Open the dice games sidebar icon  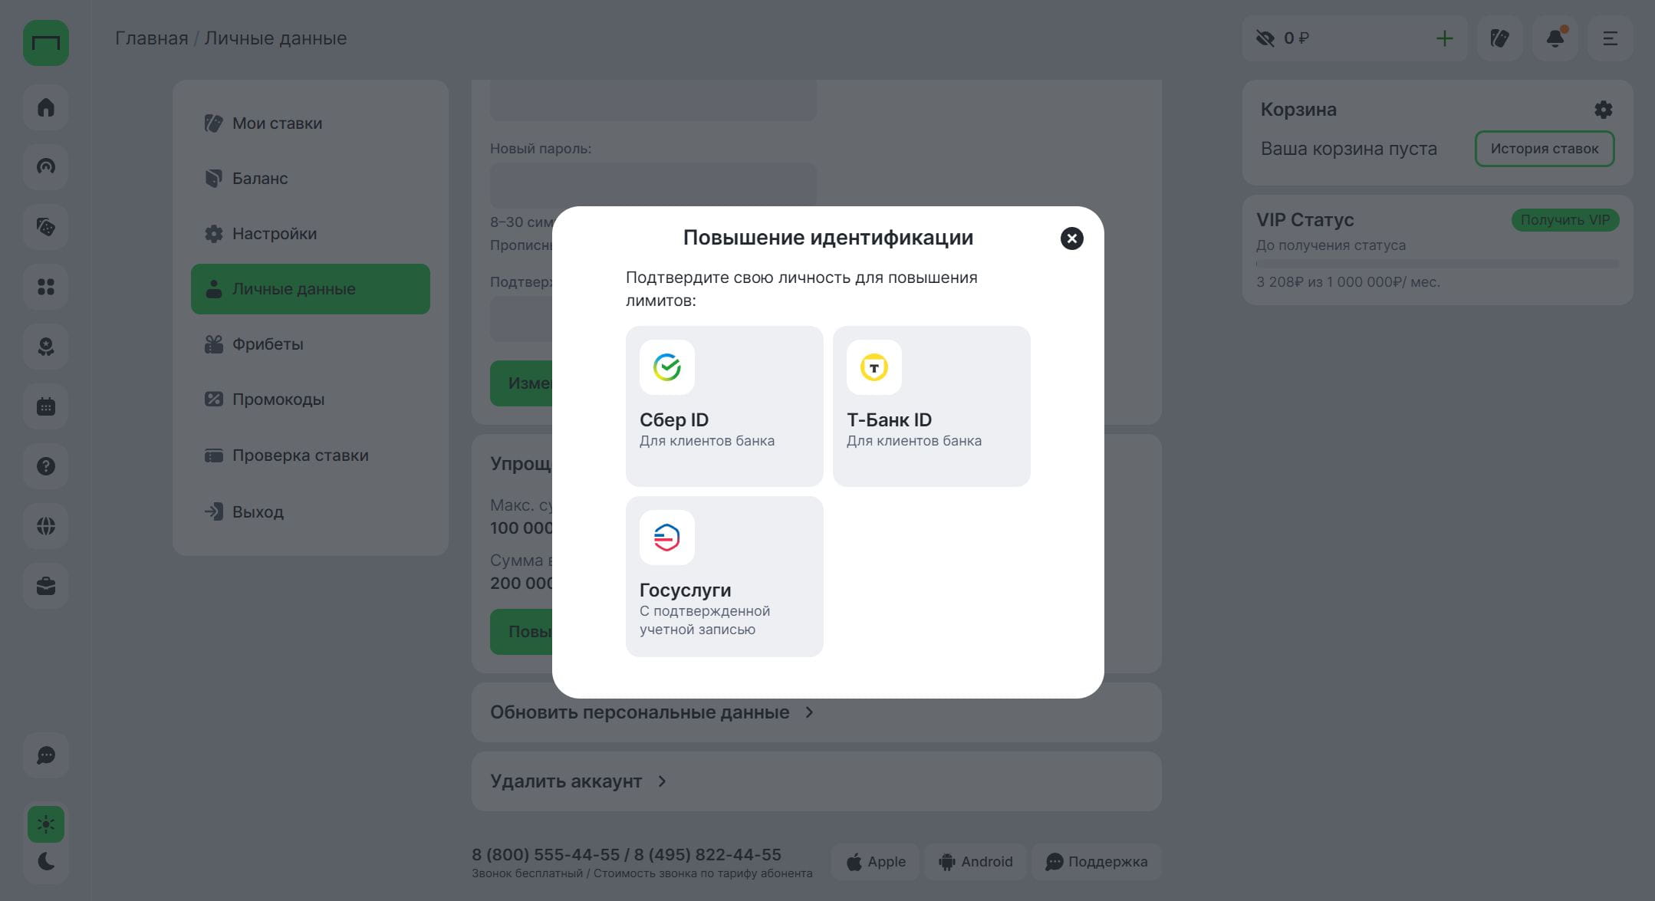[46, 227]
